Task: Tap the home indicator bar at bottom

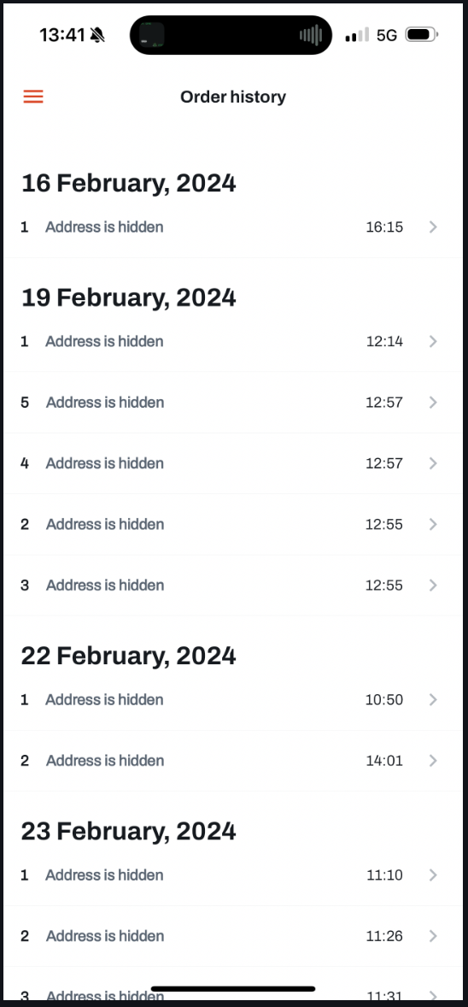Action: point(233,989)
